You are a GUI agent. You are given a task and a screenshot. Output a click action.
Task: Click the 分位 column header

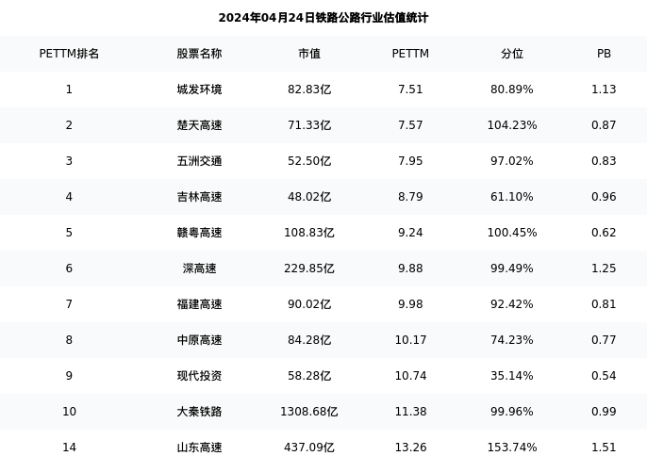tap(512, 54)
